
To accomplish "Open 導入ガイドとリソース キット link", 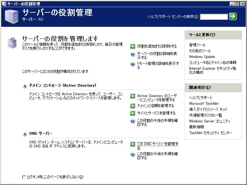I will (x=208, y=109).
